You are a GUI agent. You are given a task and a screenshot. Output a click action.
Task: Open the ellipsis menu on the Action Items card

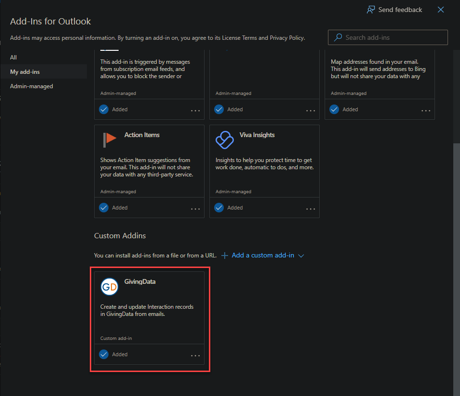(195, 209)
